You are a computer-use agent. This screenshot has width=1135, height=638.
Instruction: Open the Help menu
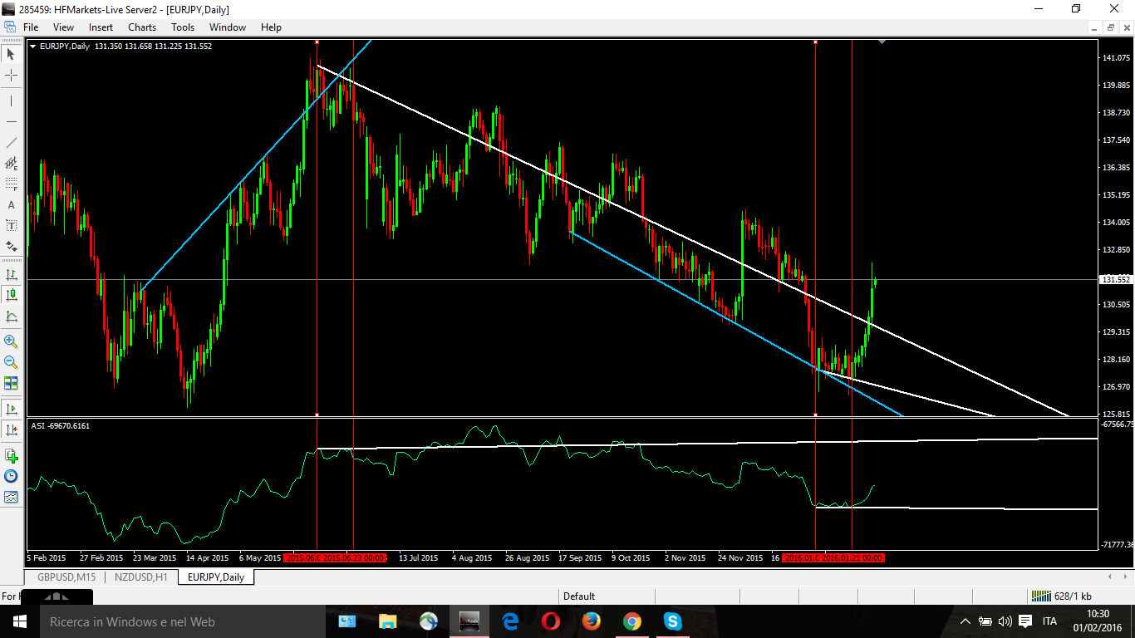271,27
